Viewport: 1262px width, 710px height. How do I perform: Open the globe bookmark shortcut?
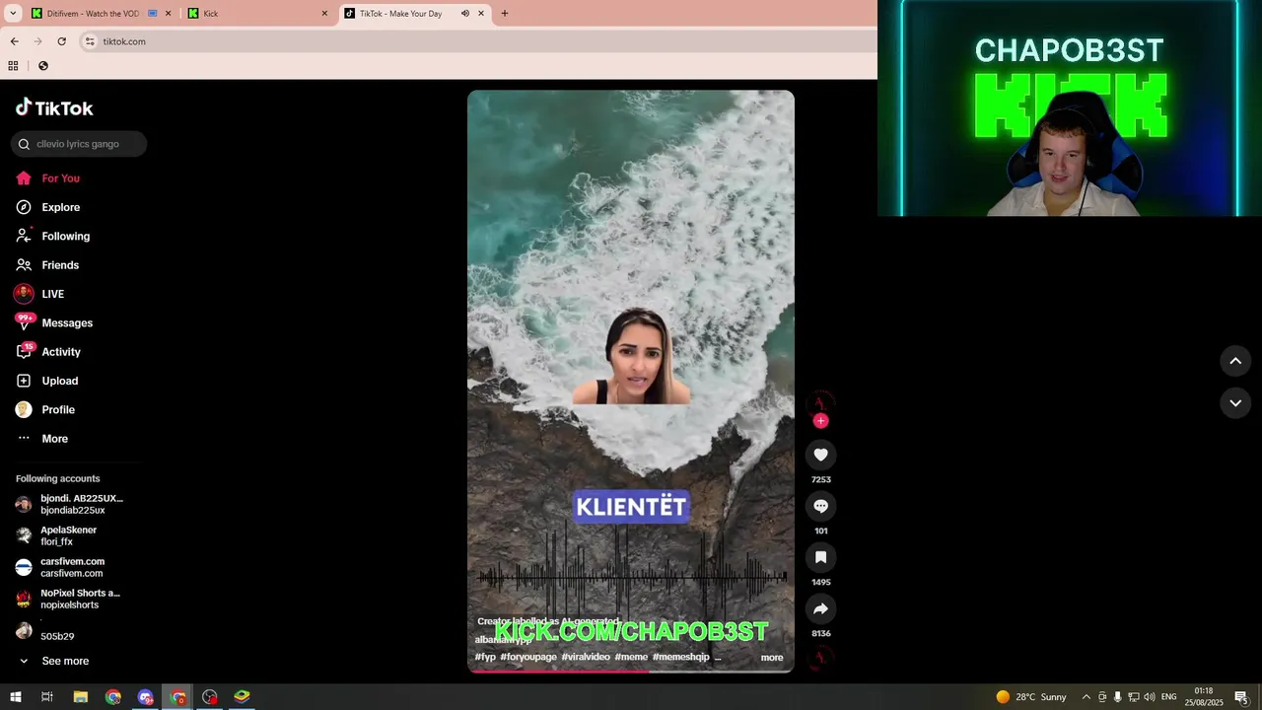coord(42,66)
